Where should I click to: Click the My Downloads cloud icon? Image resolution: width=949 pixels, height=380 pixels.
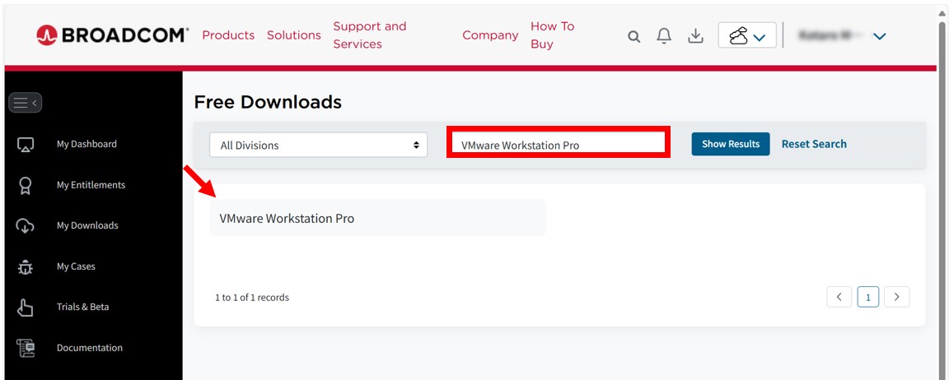tap(25, 226)
